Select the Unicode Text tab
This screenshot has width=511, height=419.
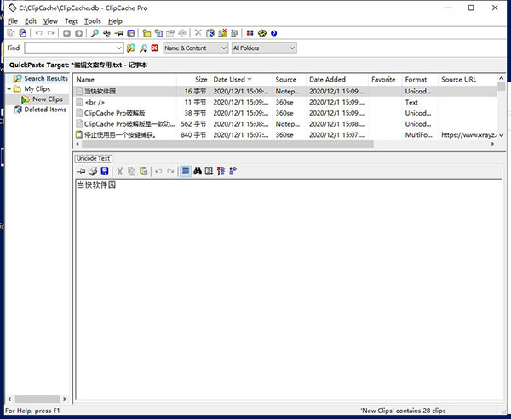(x=93, y=158)
